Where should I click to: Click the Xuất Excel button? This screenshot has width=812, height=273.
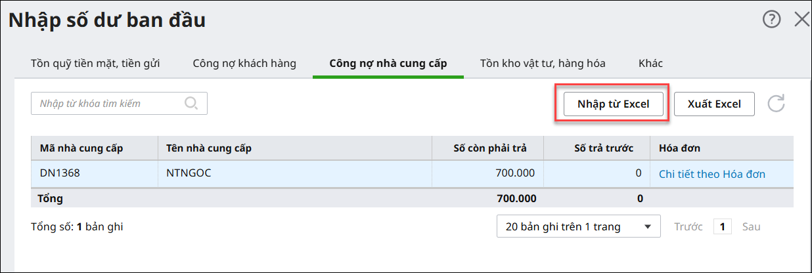714,104
